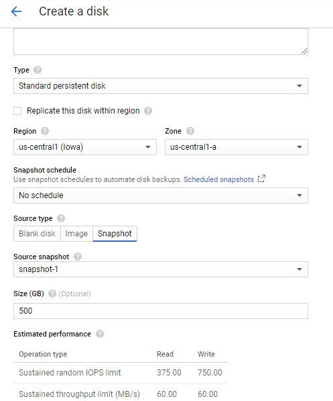Screen dimensions: 333x401
Task: Expand the Region dropdown us-central1 (Iowa)
Action: pyautogui.click(x=85, y=147)
